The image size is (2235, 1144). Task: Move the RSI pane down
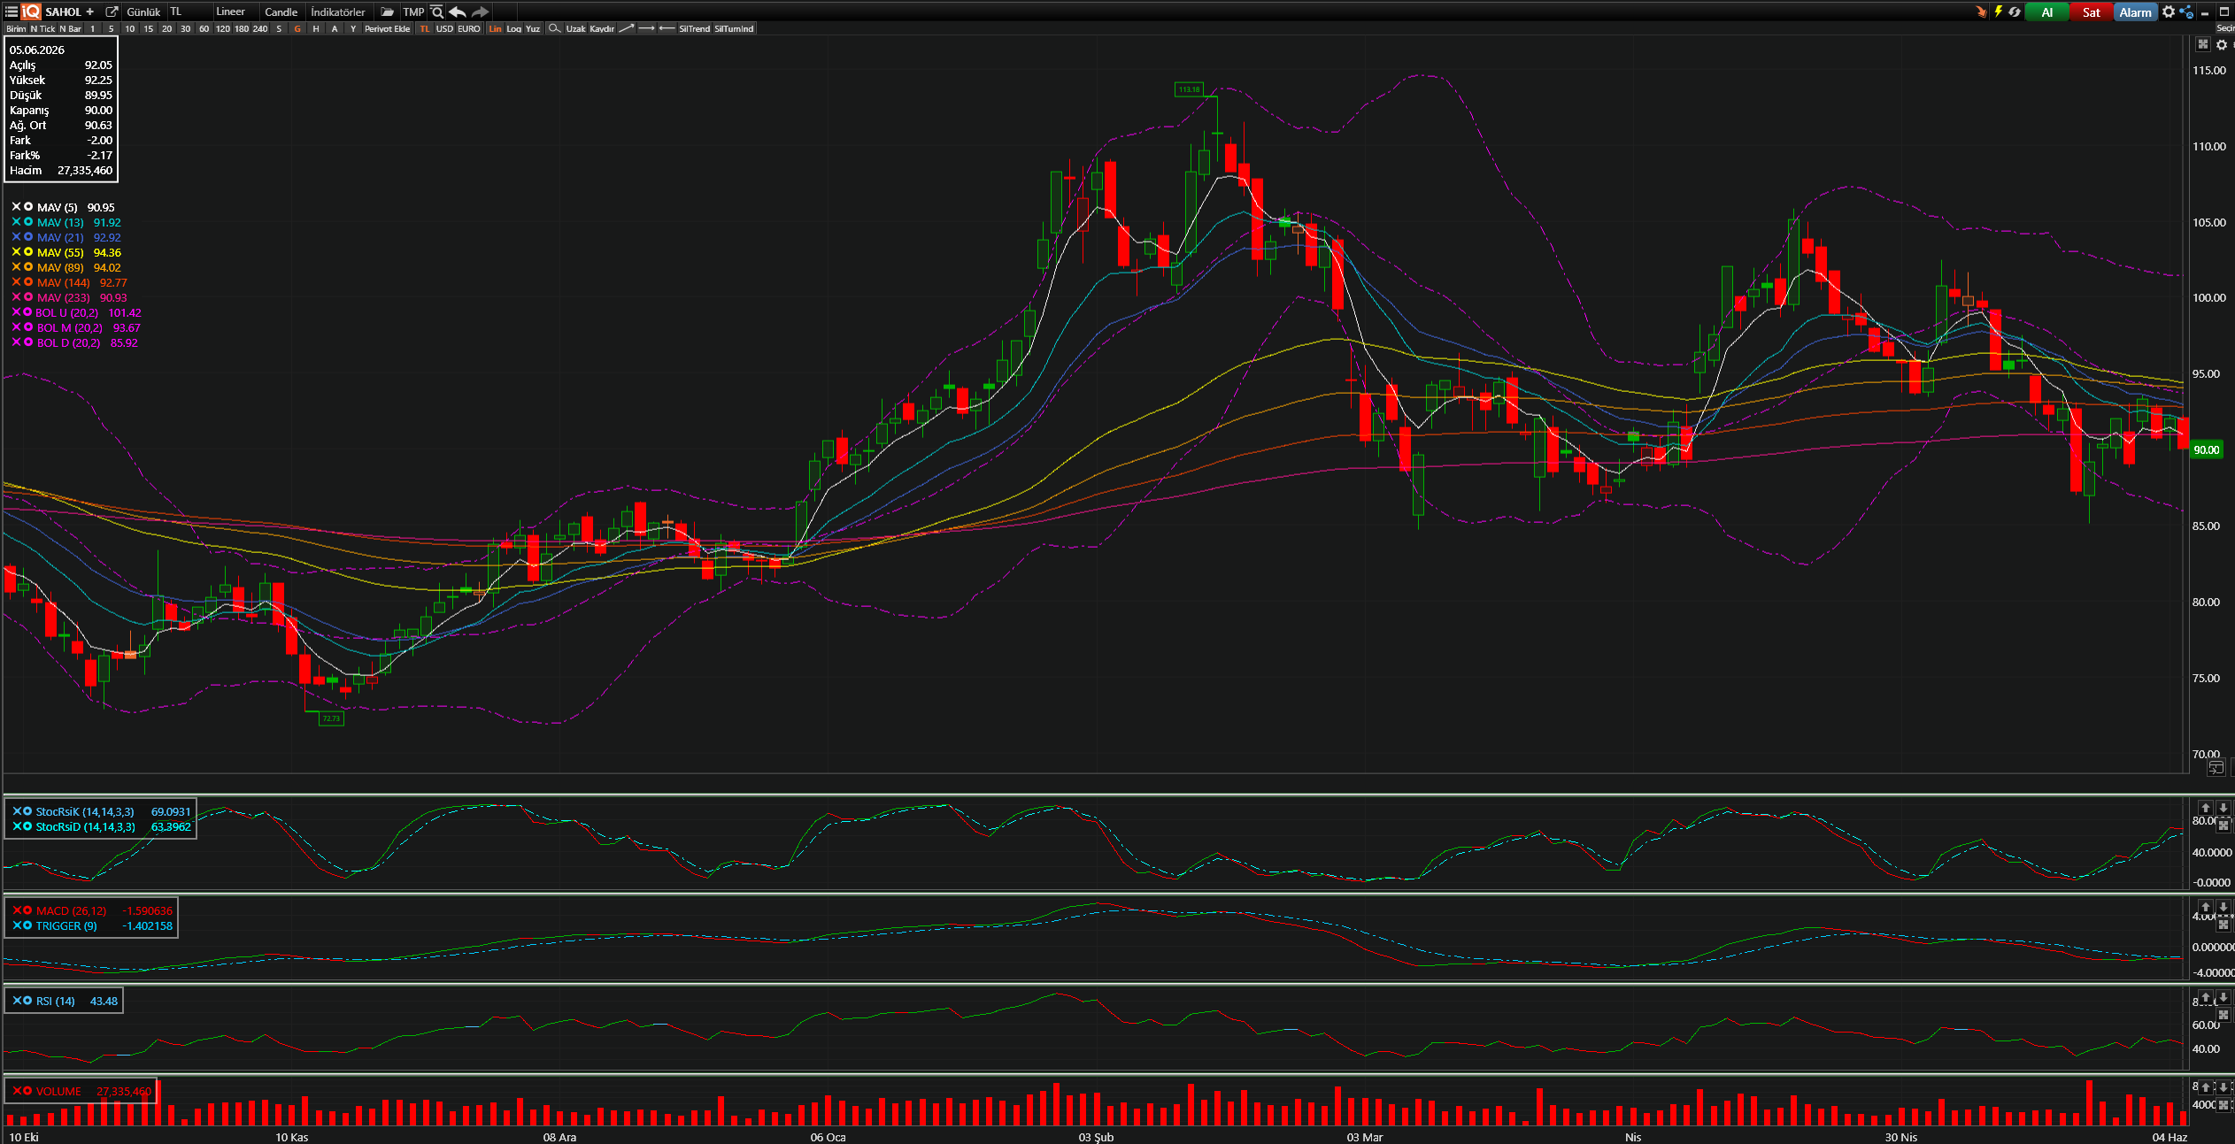(x=2223, y=997)
